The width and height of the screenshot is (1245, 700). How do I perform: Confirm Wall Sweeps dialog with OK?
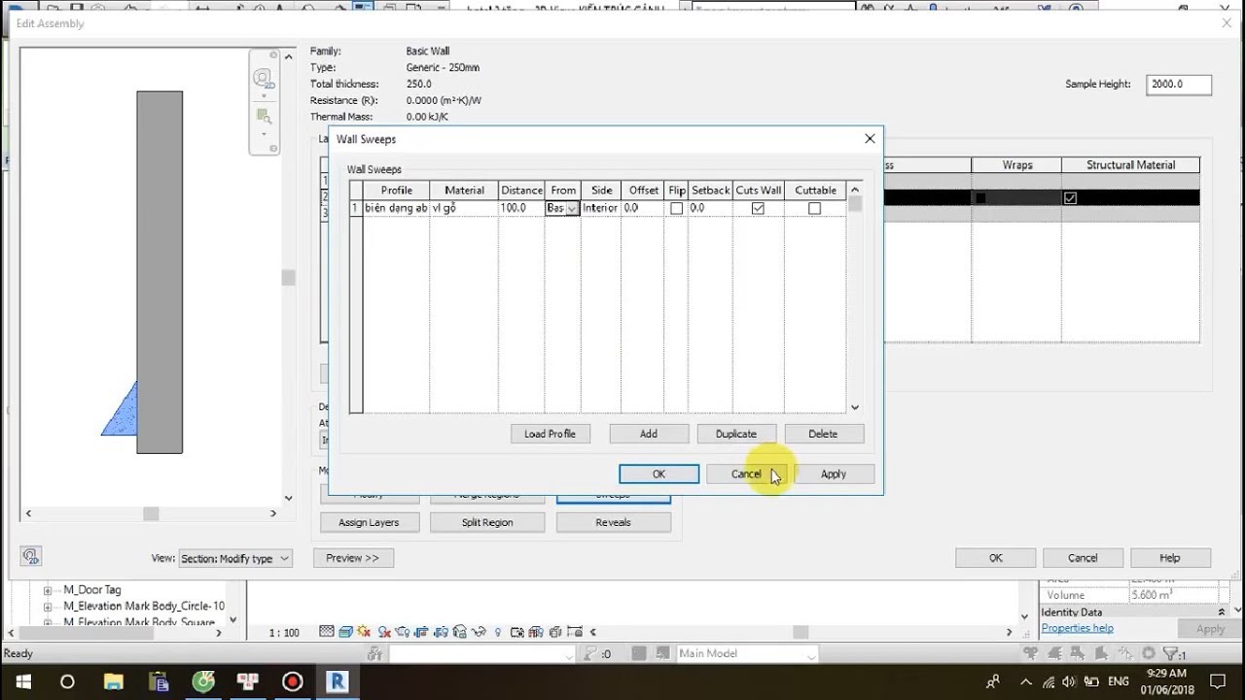tap(658, 474)
